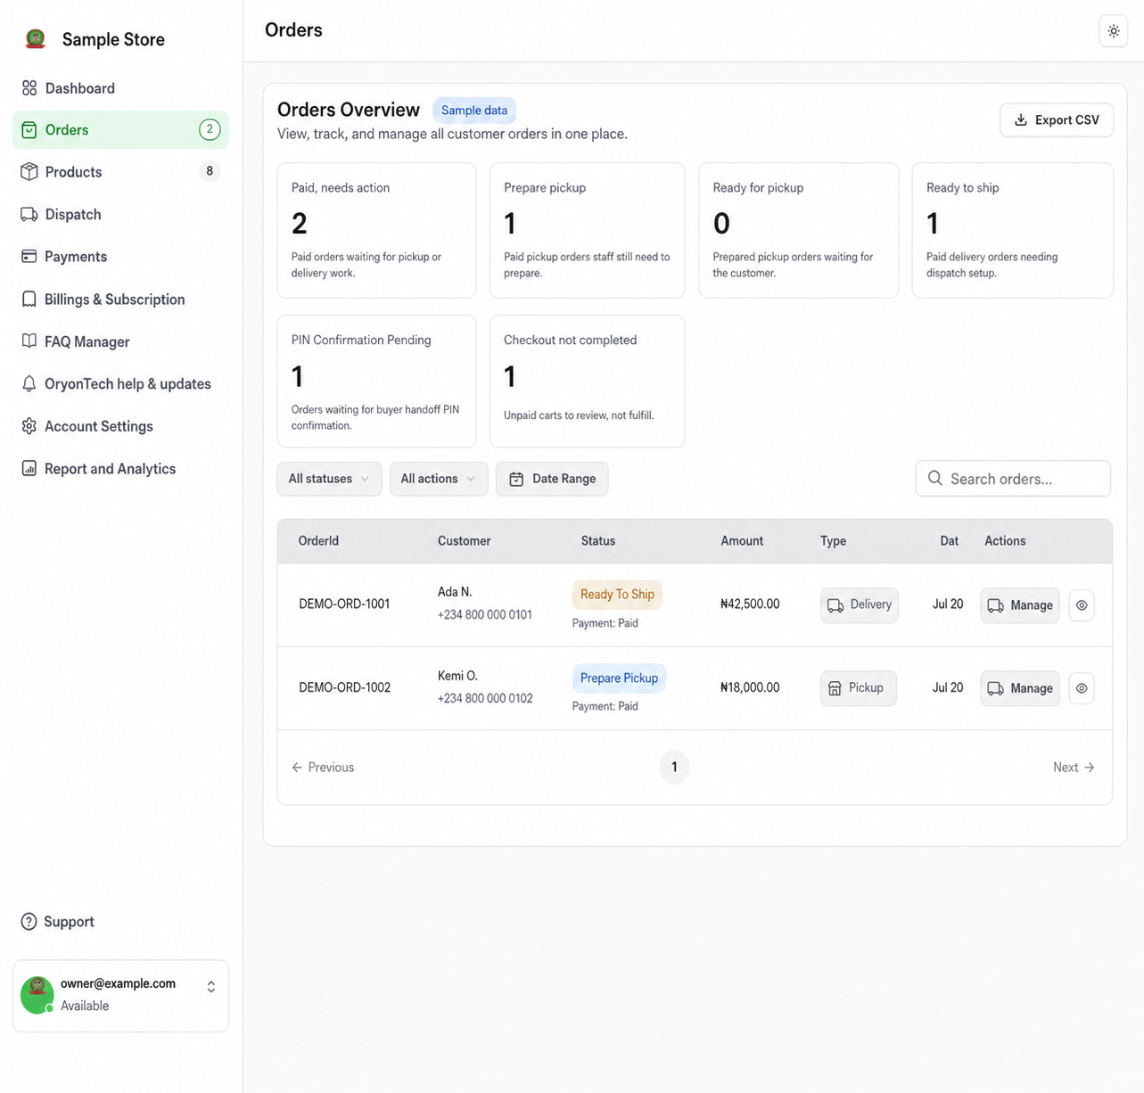Click the Products count badge showing 8
The image size is (1144, 1093).
coord(210,172)
